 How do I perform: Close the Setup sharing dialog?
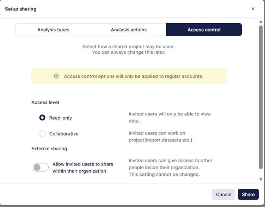click(253, 9)
